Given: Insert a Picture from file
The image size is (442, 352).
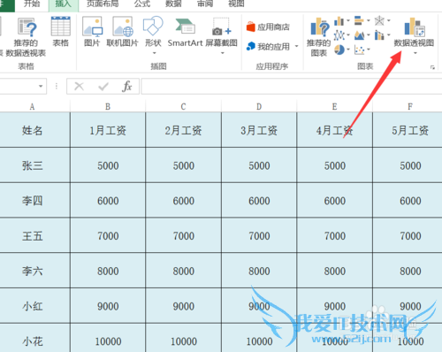Looking at the screenshot, I should click(92, 32).
